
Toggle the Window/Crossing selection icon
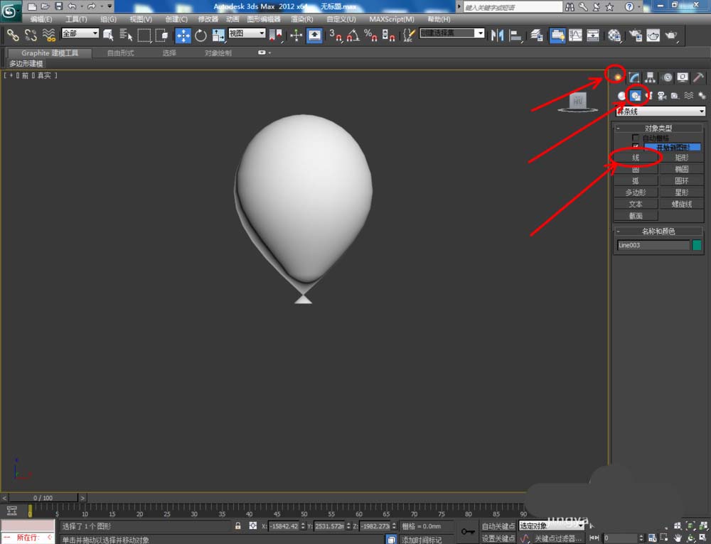162,35
